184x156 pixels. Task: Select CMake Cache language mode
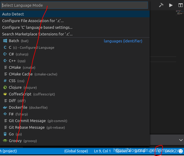tap(75, 74)
